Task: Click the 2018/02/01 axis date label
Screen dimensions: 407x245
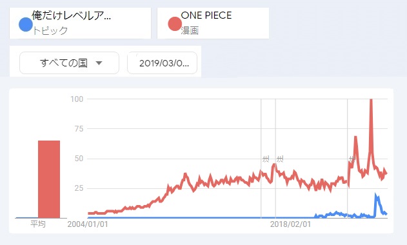Action: pyautogui.click(x=290, y=224)
